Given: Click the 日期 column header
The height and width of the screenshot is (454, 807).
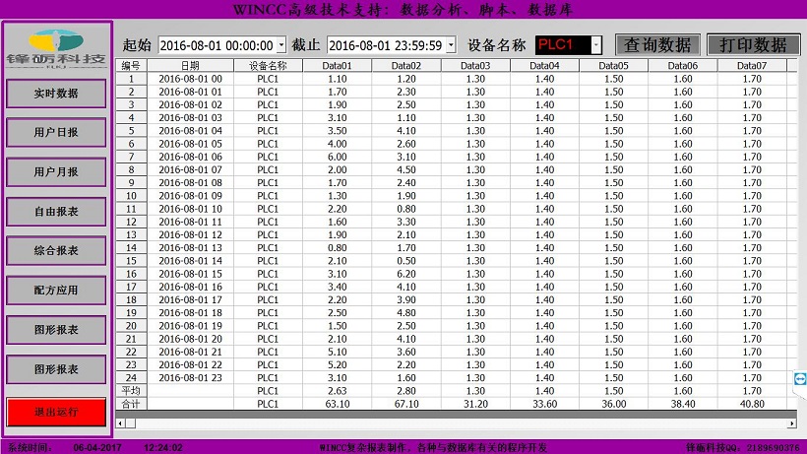Looking at the screenshot, I should pos(190,65).
